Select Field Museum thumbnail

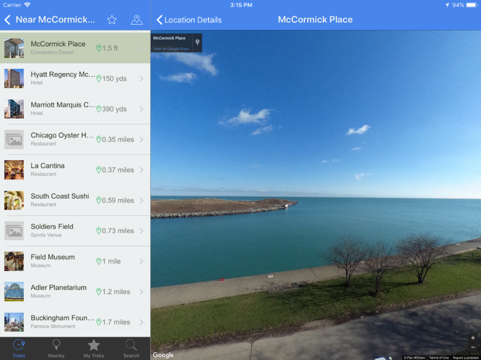[x=14, y=262]
